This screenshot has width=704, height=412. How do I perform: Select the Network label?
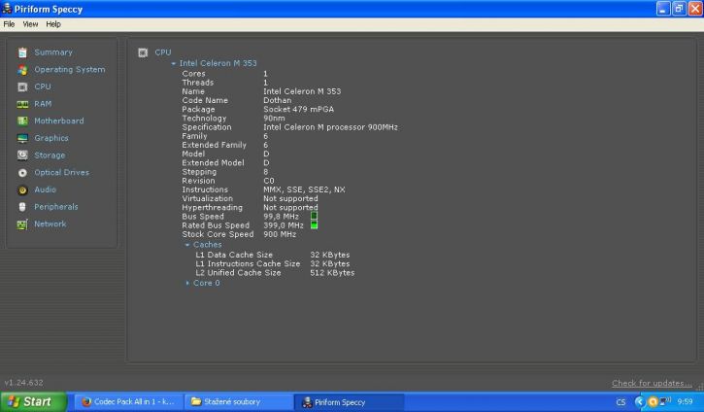point(50,224)
